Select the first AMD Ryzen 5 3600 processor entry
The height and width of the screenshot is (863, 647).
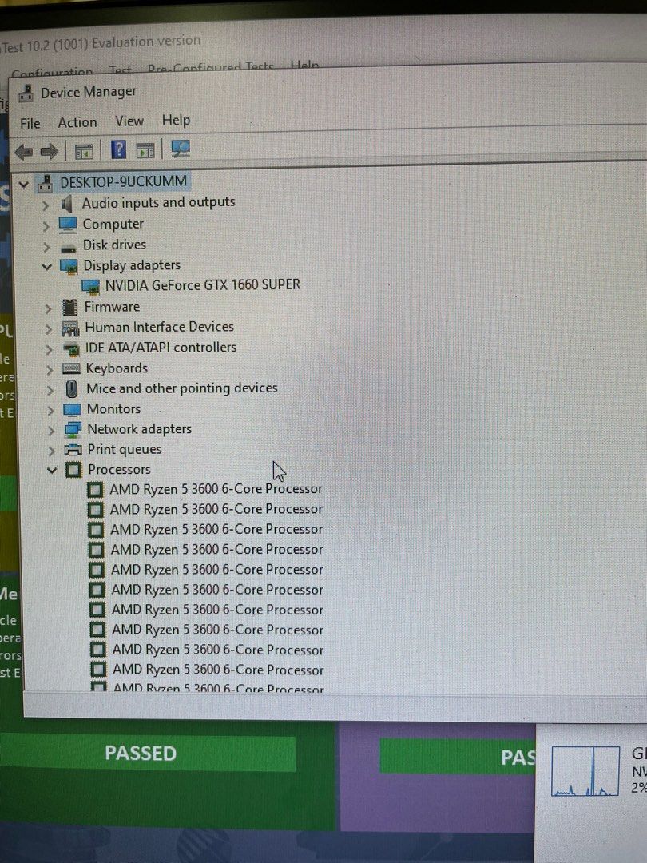(216, 488)
